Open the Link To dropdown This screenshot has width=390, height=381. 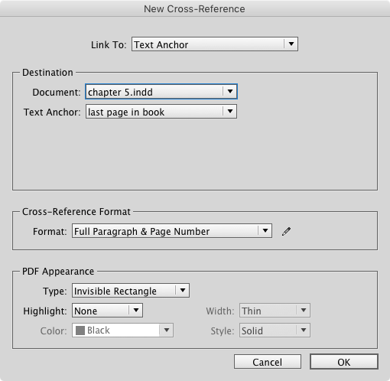click(x=215, y=44)
